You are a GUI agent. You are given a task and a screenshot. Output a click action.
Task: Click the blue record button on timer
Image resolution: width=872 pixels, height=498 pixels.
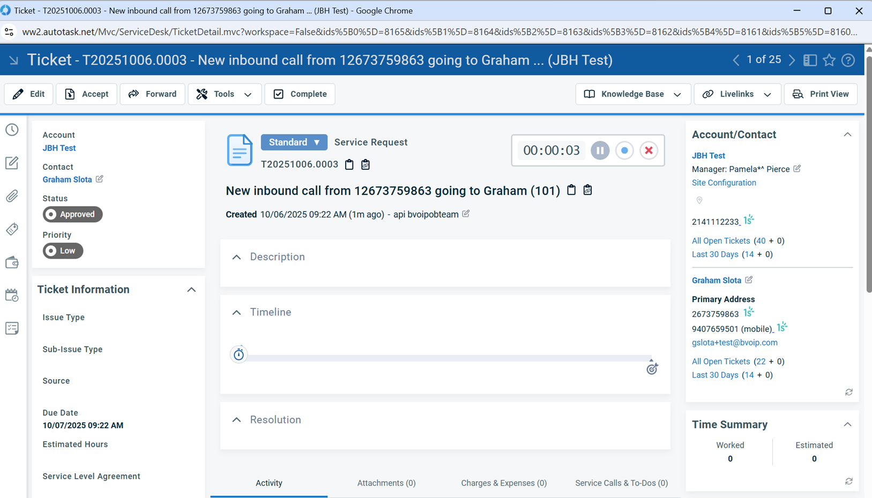624,150
